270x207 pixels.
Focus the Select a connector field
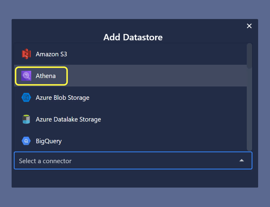(x=133, y=161)
